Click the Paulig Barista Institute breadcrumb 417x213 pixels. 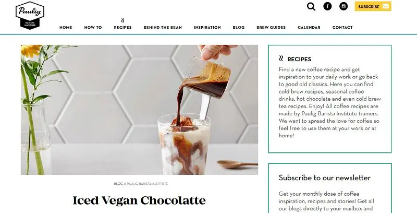tap(148, 184)
